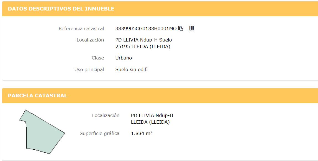318x161 pixels.
Task: Click the Uso principal label
Action: pyautogui.click(x=89, y=69)
